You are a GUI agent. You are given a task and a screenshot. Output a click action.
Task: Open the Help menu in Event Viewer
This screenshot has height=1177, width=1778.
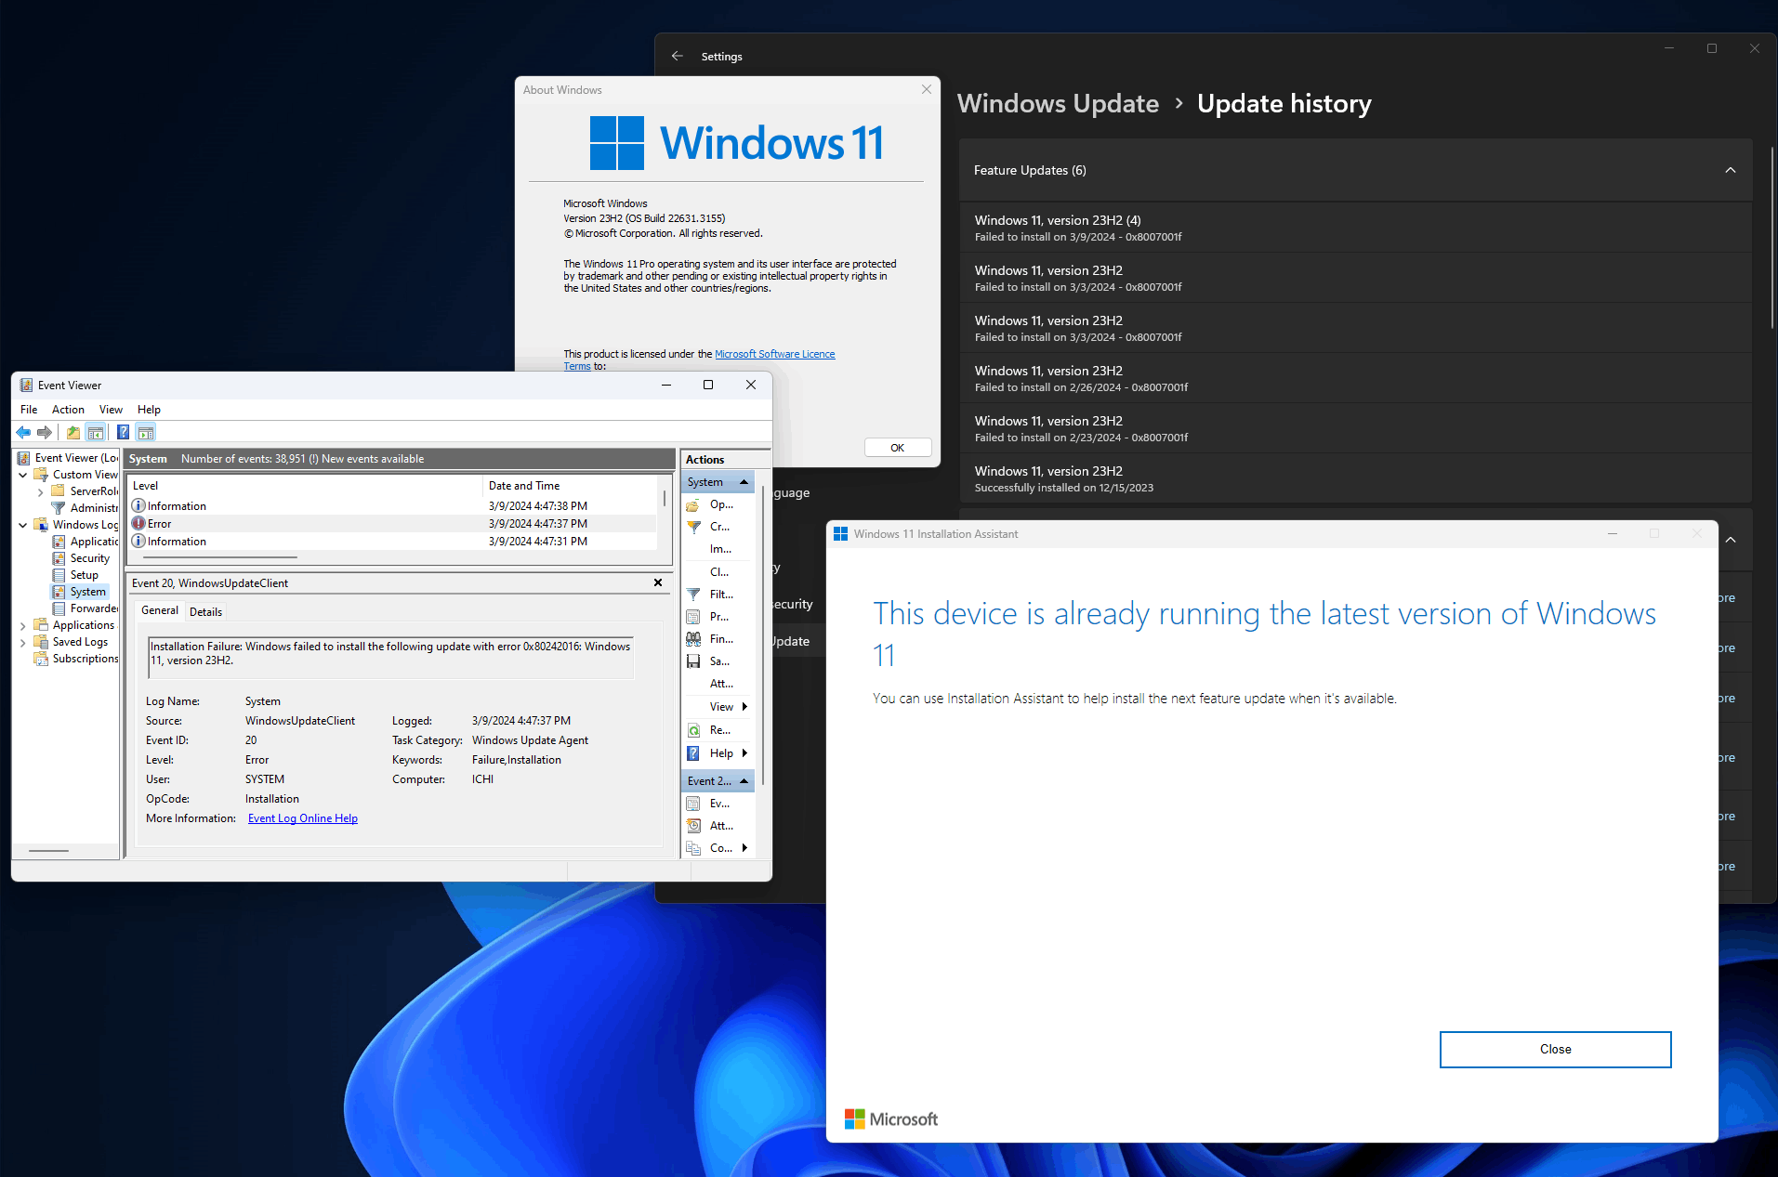pyautogui.click(x=149, y=410)
